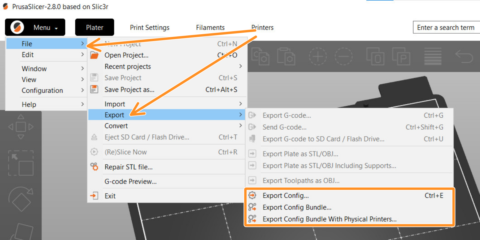480x240 pixels.
Task: Click the Exit arrow icon
Action: pyautogui.click(x=94, y=196)
